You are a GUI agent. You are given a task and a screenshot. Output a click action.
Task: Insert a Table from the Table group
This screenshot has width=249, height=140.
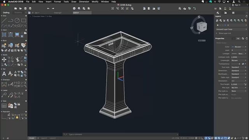click(x=4, y=106)
